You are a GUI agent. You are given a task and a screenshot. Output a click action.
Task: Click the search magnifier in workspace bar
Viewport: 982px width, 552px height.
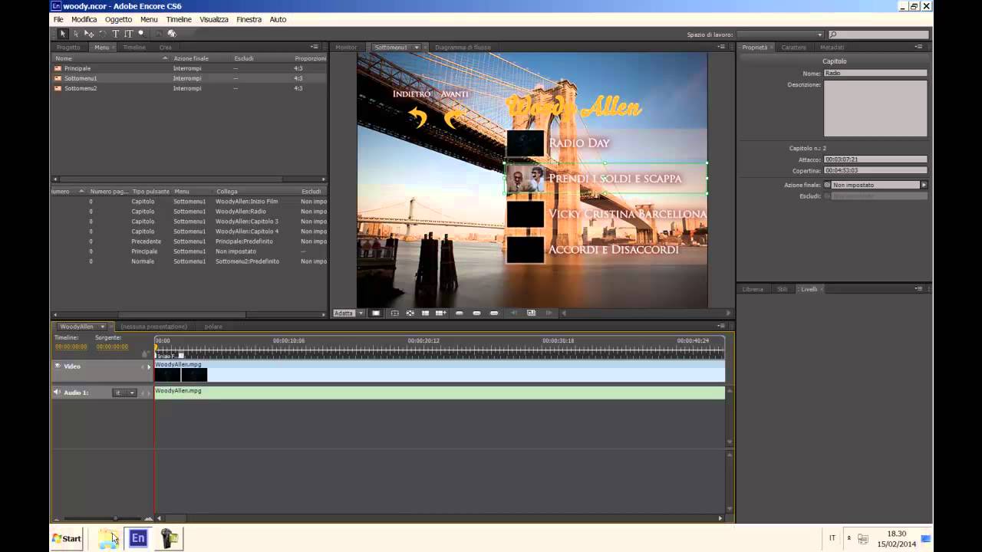click(834, 34)
